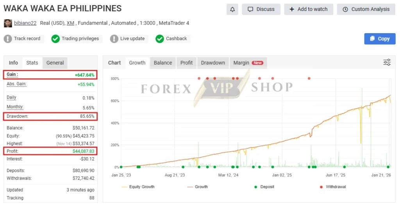Click the notification bell icon
This screenshot has height=206, width=400.
click(232, 9)
